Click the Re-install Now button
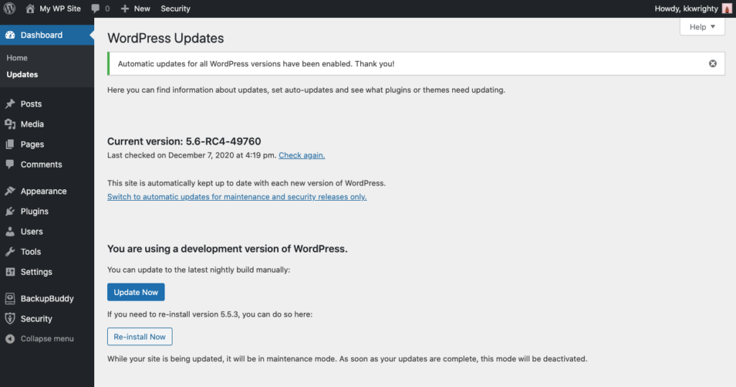Image resolution: width=736 pixels, height=387 pixels. pyautogui.click(x=139, y=337)
